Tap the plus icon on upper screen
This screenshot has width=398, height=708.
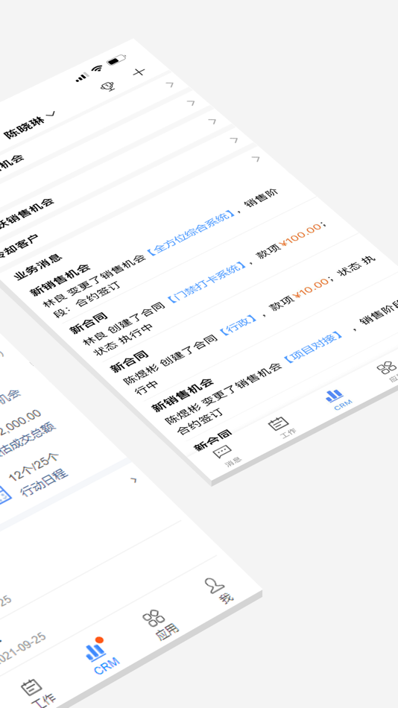139,72
